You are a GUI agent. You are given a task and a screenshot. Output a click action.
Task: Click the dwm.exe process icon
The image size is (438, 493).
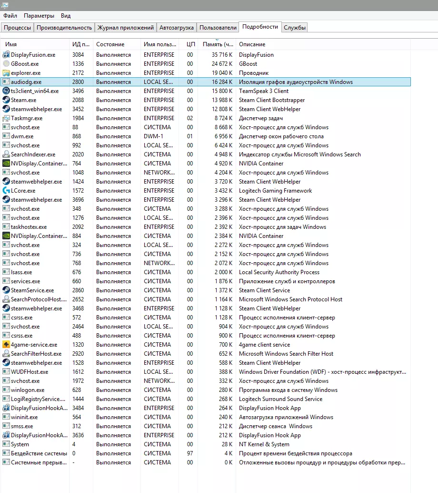click(6, 136)
